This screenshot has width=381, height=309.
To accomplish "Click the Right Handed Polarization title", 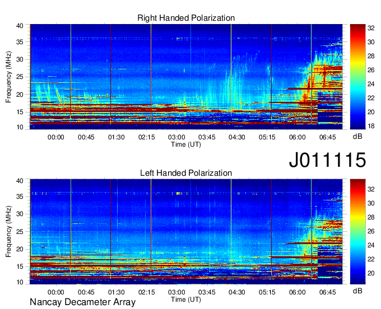I will 186,18.
